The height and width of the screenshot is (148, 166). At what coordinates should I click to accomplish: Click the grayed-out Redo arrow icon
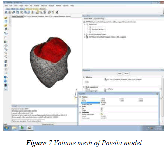pyautogui.click(x=5, y=38)
